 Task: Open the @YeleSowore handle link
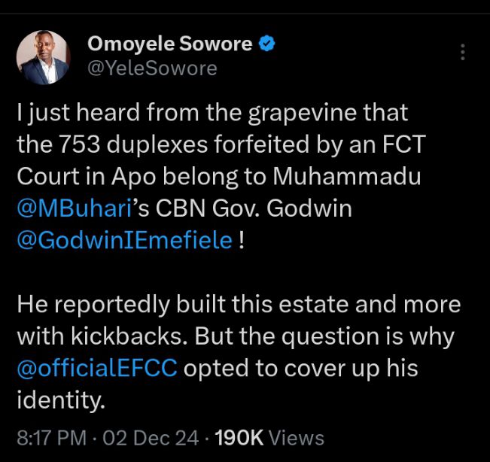tap(153, 68)
